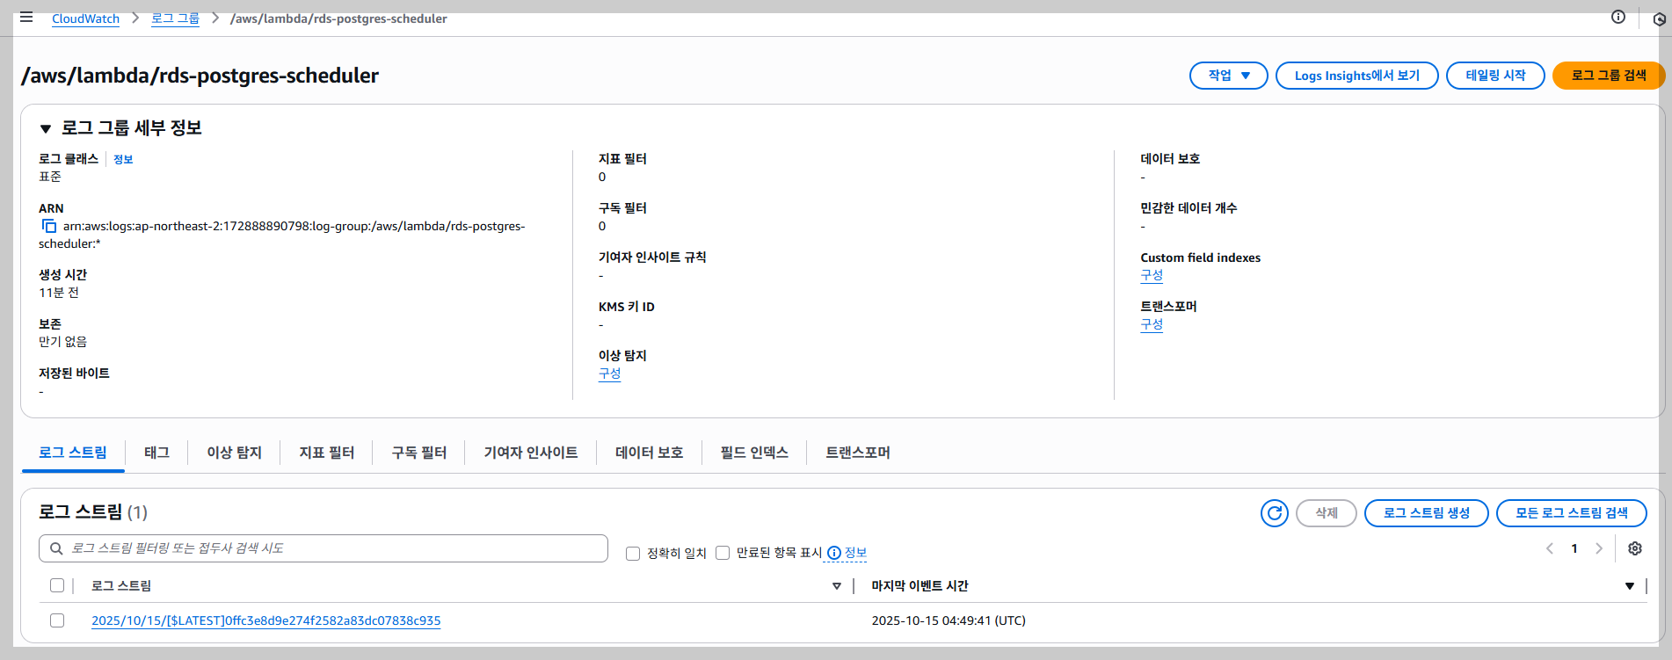Switch to the 태그 tab
1672x660 pixels.
click(156, 453)
